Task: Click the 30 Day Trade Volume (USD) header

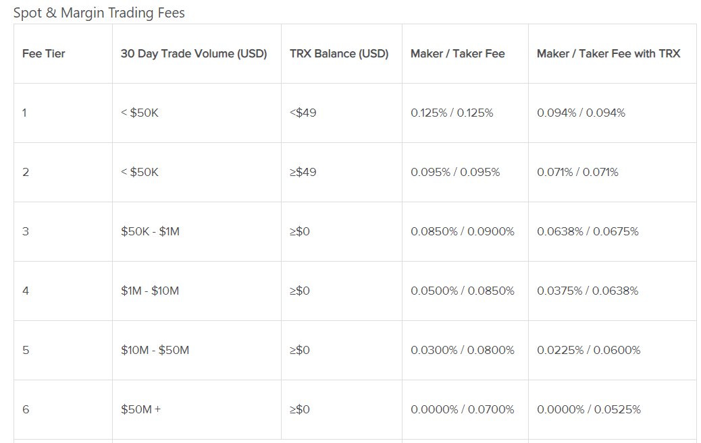Action: (194, 53)
